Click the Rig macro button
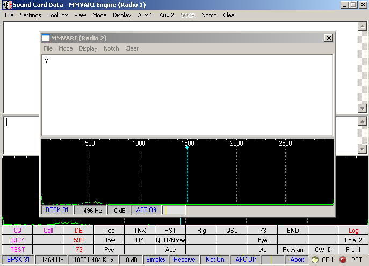Image resolution: width=369 pixels, height=266 pixels. [x=201, y=230]
